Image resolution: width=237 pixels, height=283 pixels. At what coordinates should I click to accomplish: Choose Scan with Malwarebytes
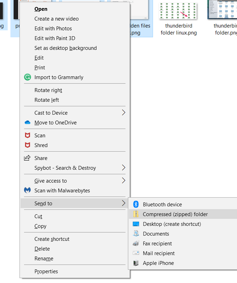point(75,191)
